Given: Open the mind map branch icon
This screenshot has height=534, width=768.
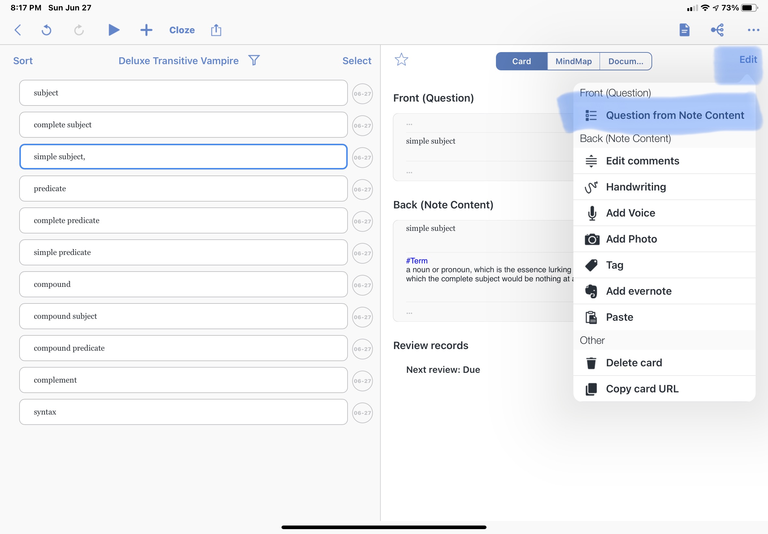Looking at the screenshot, I should [x=717, y=30].
